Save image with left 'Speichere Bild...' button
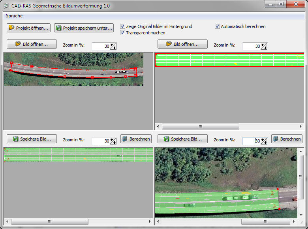The image size is (308, 229). click(32, 139)
